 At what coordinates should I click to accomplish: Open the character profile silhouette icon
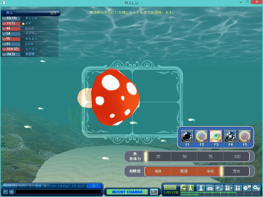click(201, 188)
